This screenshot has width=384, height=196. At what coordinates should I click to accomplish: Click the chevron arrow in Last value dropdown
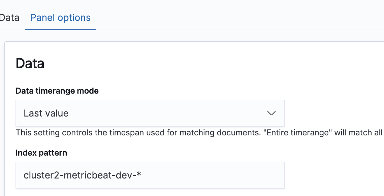click(x=271, y=113)
